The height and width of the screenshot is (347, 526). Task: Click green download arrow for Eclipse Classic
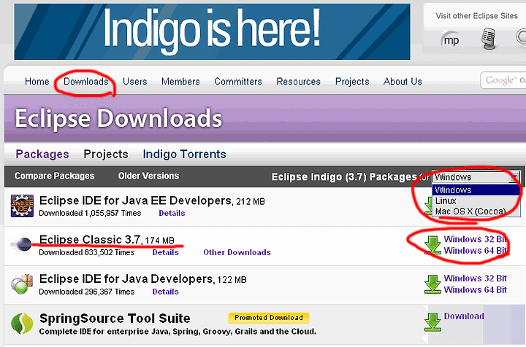coord(432,245)
